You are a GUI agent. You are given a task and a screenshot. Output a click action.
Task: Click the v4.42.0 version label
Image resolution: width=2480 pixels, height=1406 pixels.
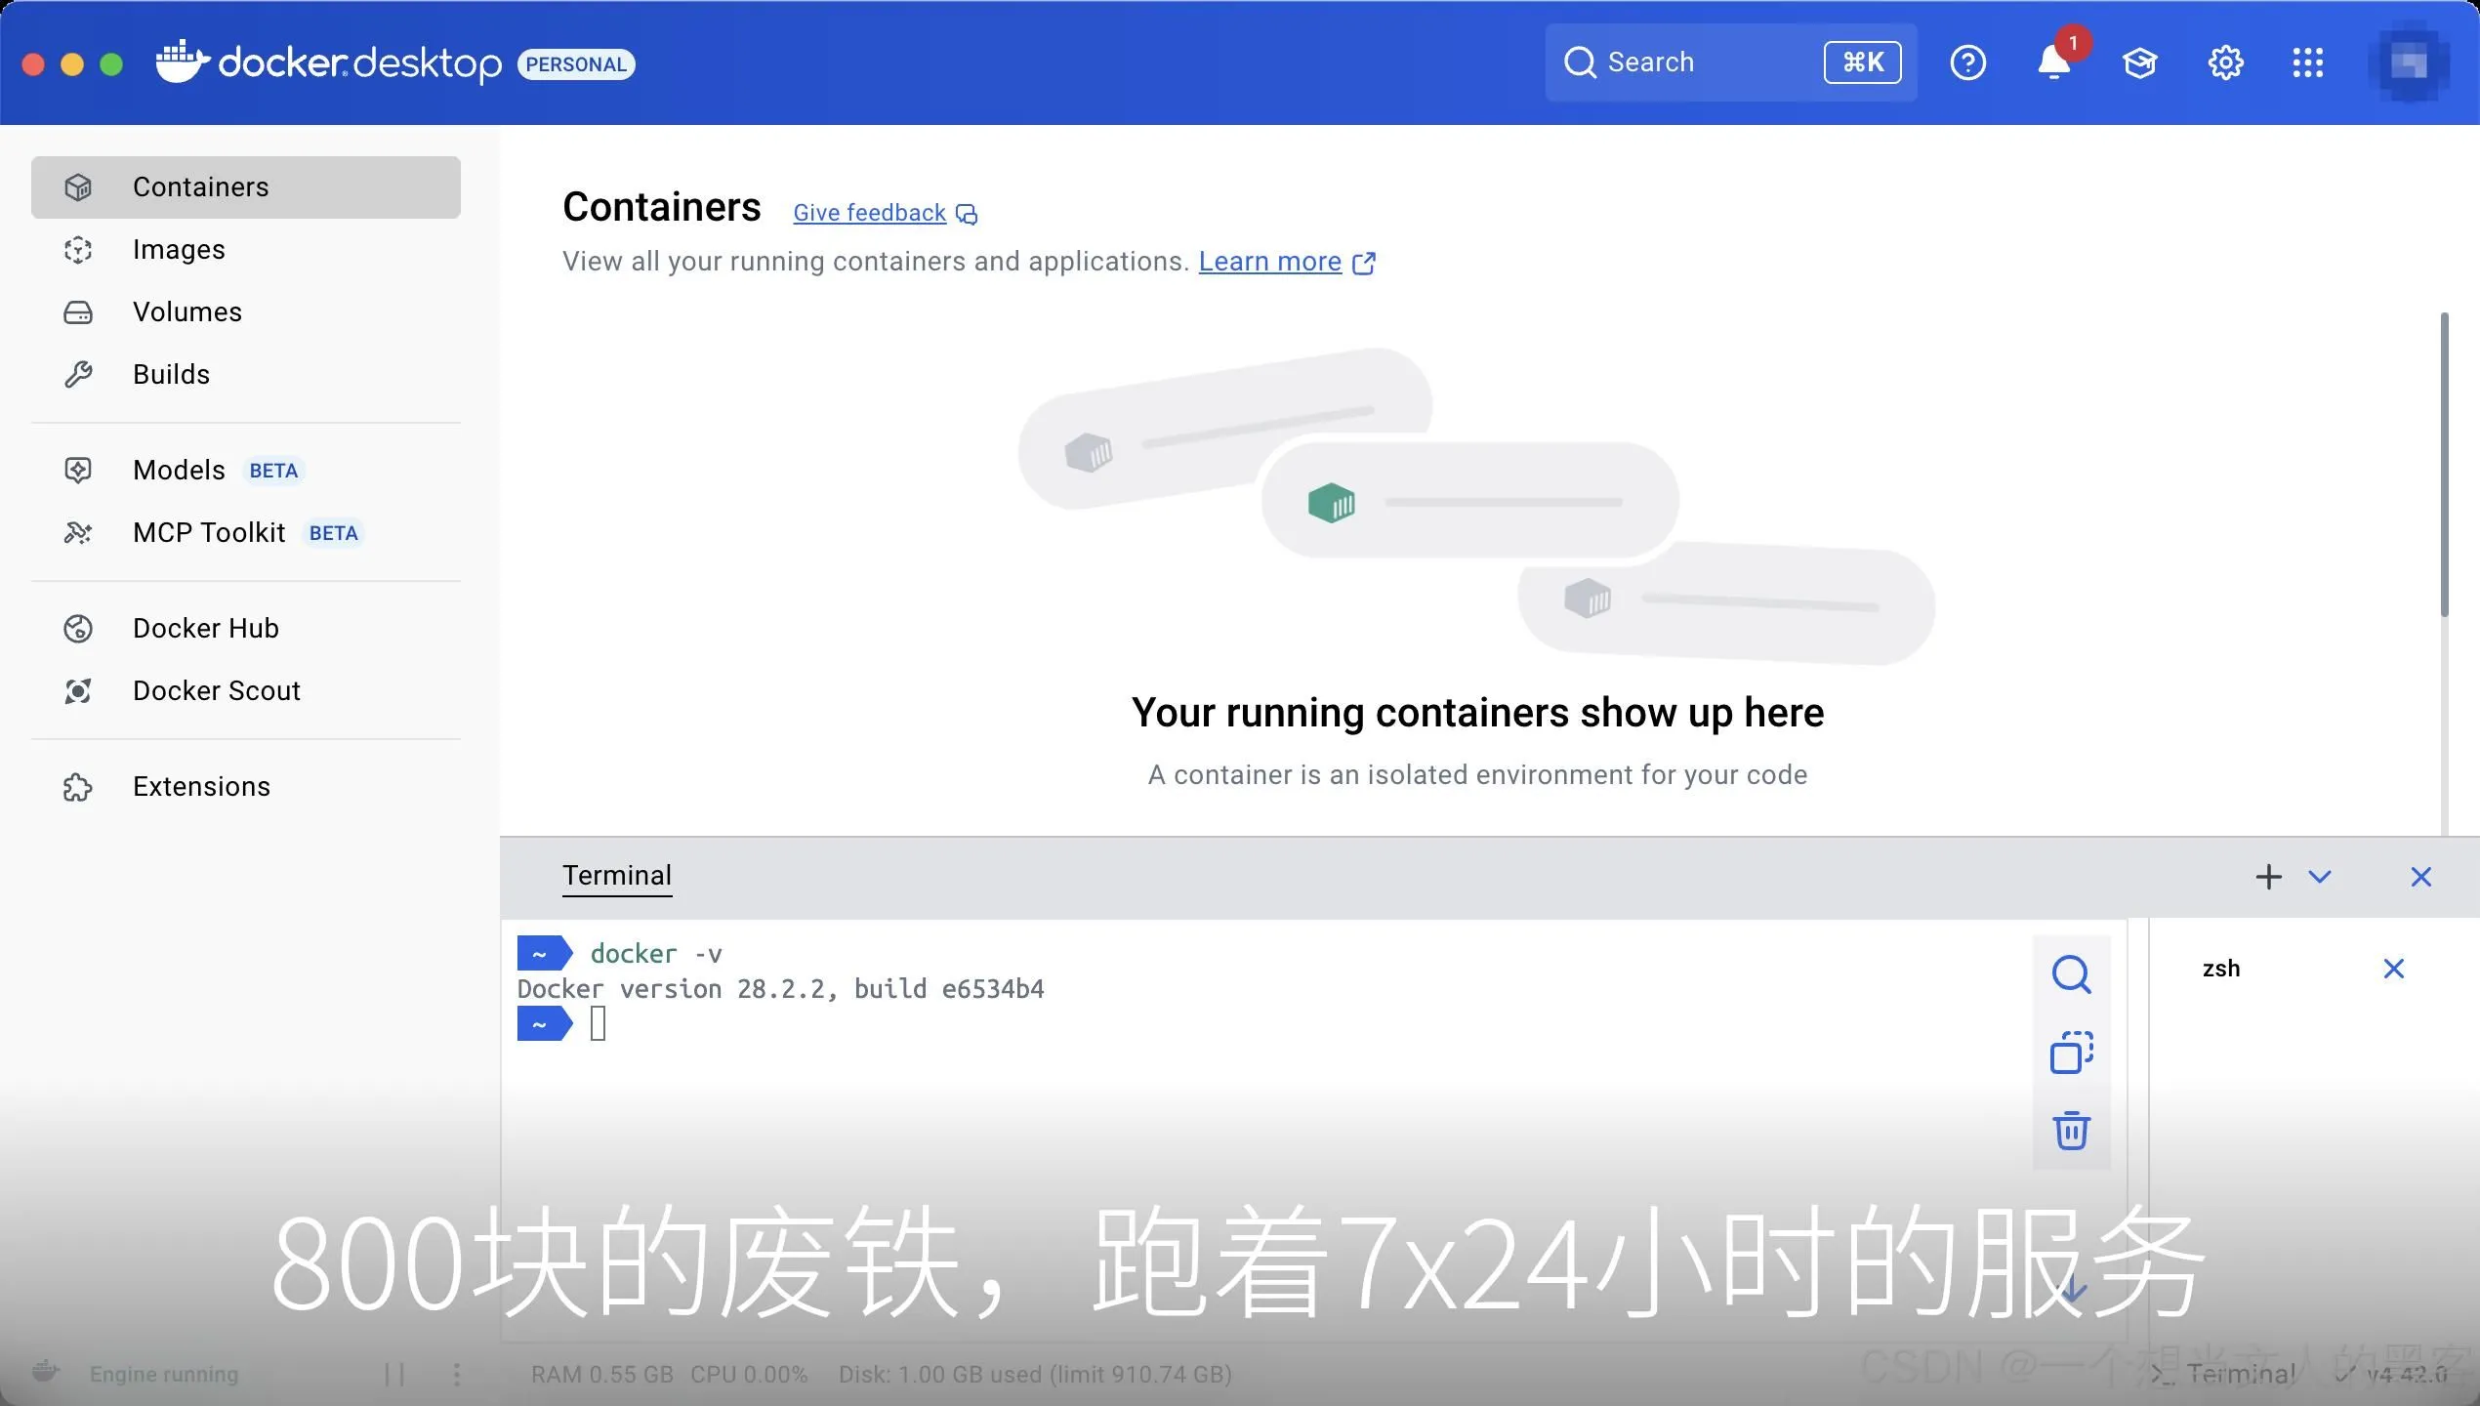tap(2407, 1374)
